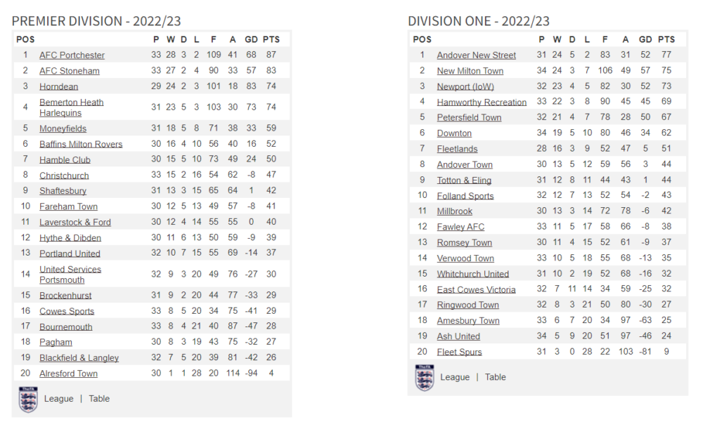
Task: Select East Cowes Victoria link
Action: pyautogui.click(x=476, y=290)
